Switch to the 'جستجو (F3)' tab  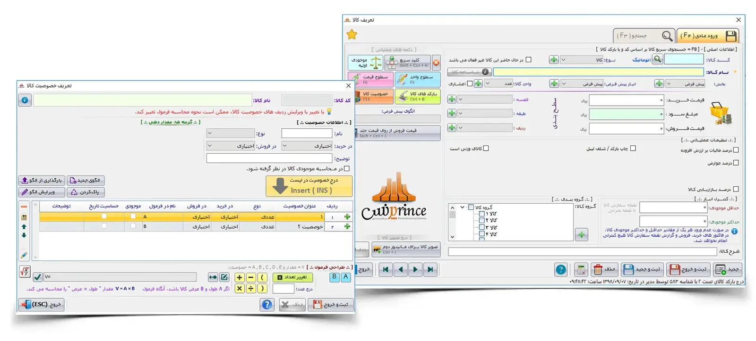point(644,36)
